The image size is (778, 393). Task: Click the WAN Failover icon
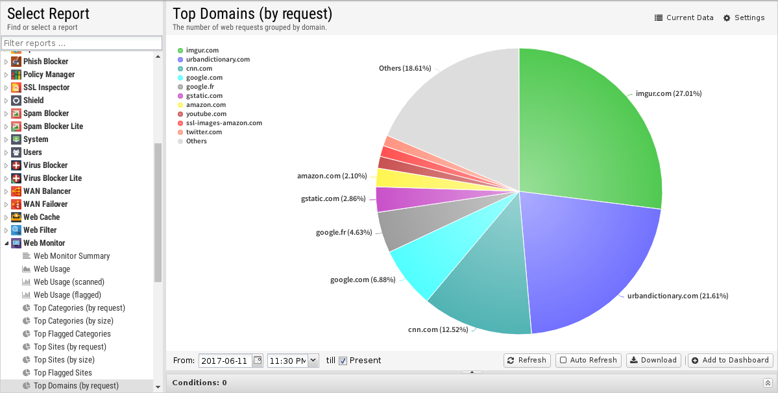16,204
